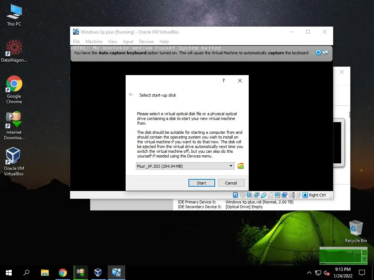This screenshot has width=374, height=280.
Task: Click the hard disk activity status icon
Action: click(x=236, y=195)
